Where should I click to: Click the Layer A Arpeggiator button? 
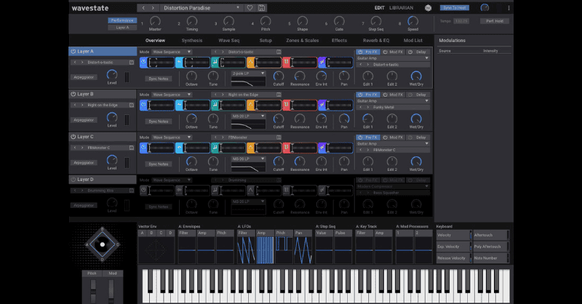click(x=84, y=77)
